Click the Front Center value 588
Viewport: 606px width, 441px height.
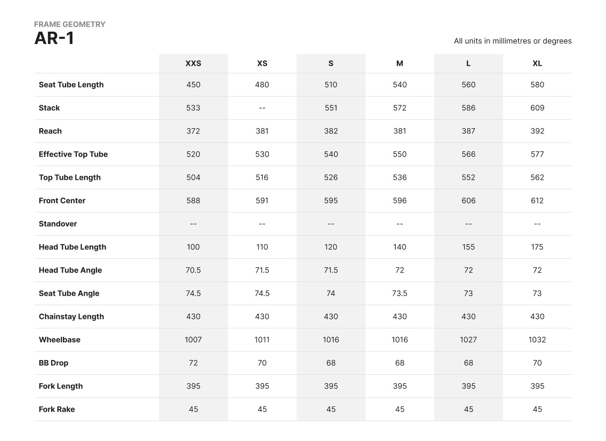click(193, 201)
